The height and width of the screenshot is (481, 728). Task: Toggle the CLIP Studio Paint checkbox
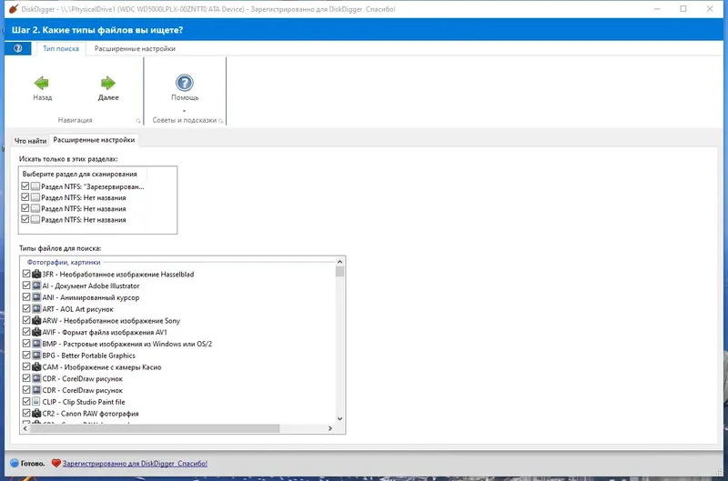pos(26,402)
